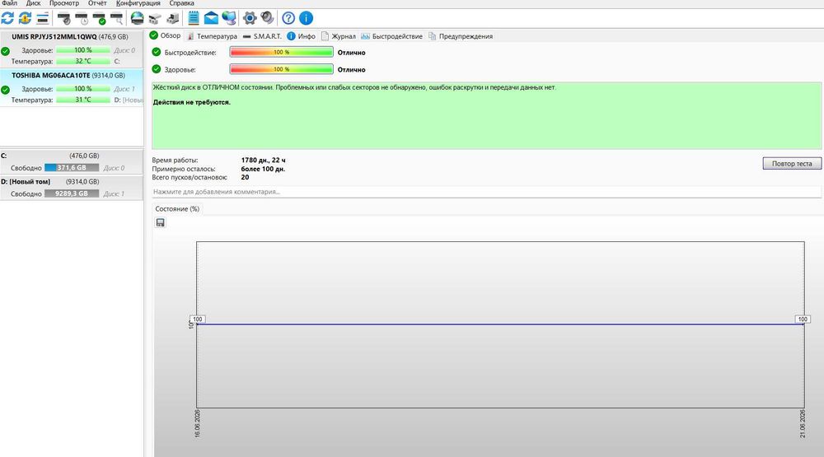Image resolution: width=824 pixels, height=457 pixels.
Task: Select the TOSHIBA MG06ACA10TE disk entry
Action: [x=72, y=88]
